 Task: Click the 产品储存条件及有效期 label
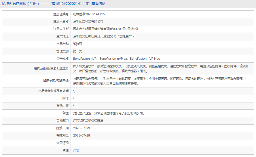tap(53, 91)
